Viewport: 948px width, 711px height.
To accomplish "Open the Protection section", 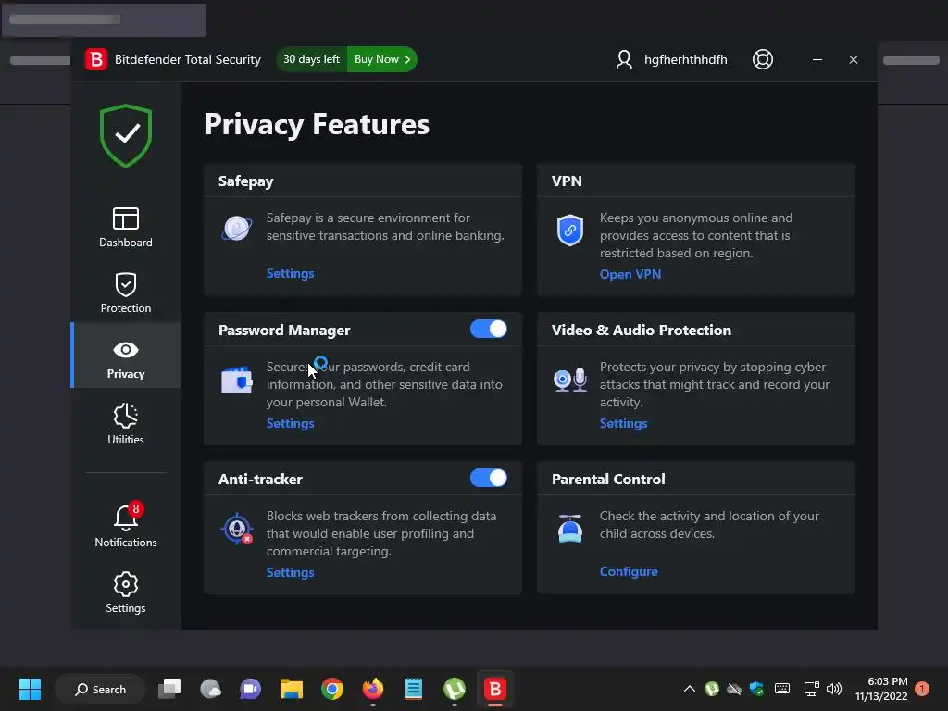I will coord(126,293).
